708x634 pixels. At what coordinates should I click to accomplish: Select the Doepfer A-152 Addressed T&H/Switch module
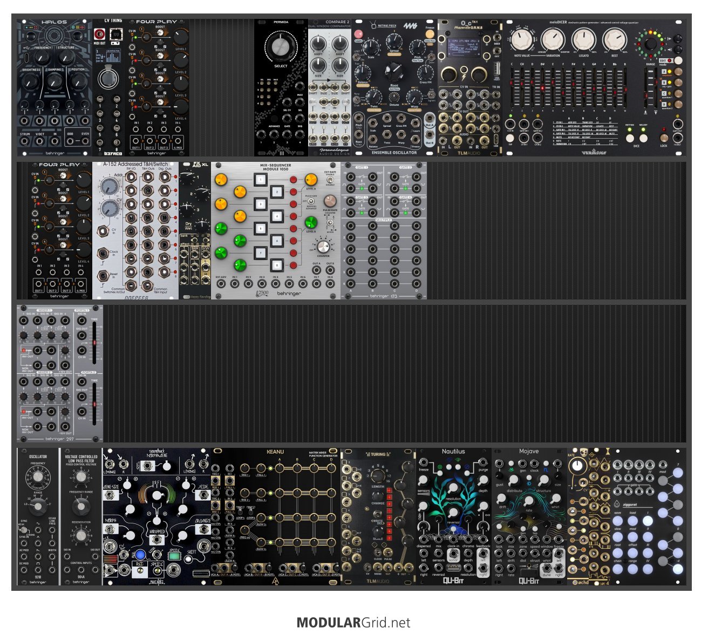[x=135, y=230]
